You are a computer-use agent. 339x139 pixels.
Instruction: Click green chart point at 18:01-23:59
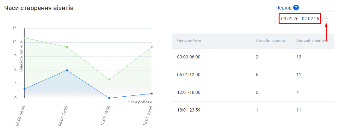click(152, 47)
